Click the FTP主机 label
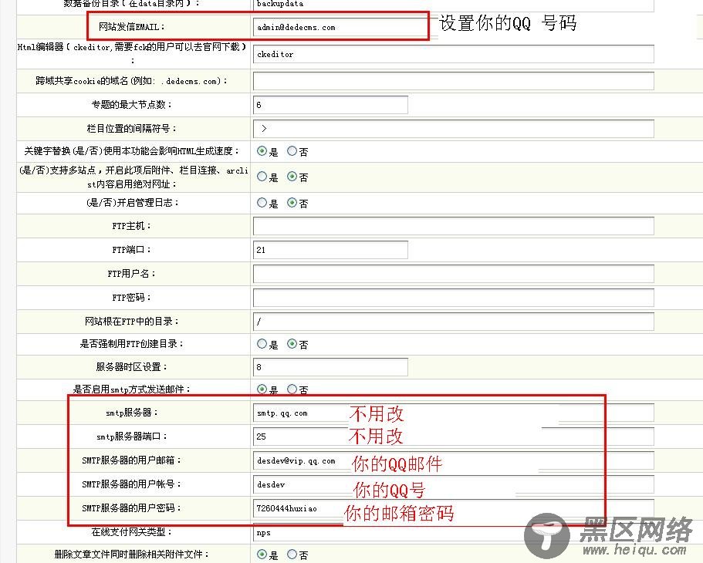 pyautogui.click(x=132, y=226)
